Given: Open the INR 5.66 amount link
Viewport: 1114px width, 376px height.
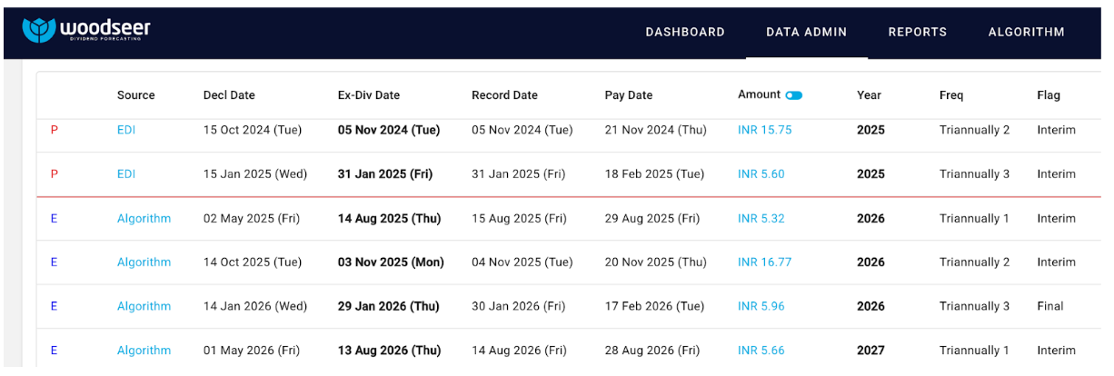Looking at the screenshot, I should [761, 351].
